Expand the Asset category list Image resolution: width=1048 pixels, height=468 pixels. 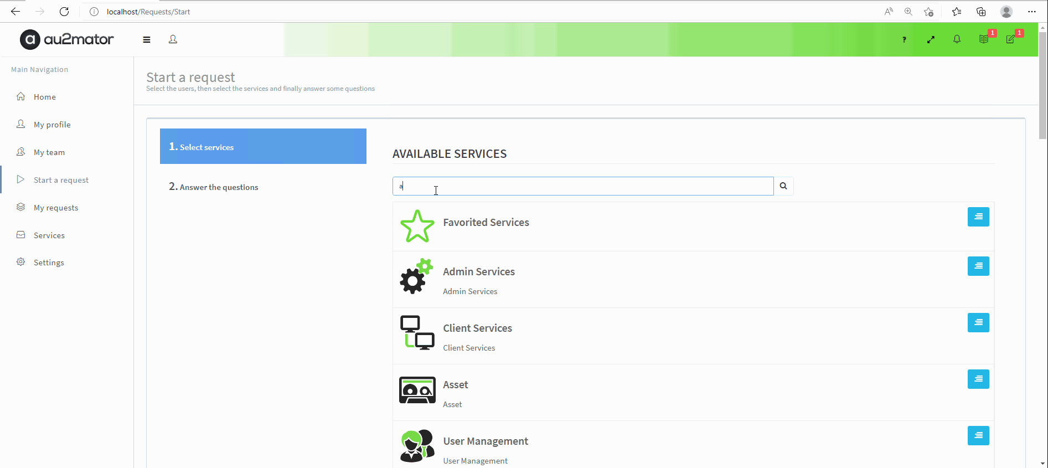(x=978, y=379)
